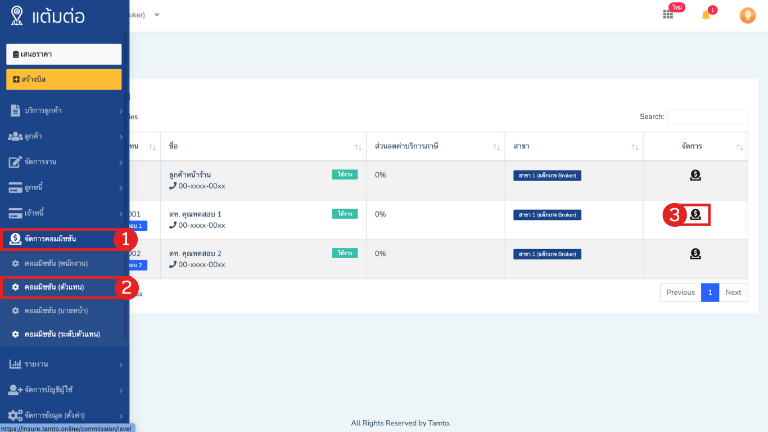Click the จัดการข้อมูล gears icon
This screenshot has height=432, width=768.
[x=15, y=416]
